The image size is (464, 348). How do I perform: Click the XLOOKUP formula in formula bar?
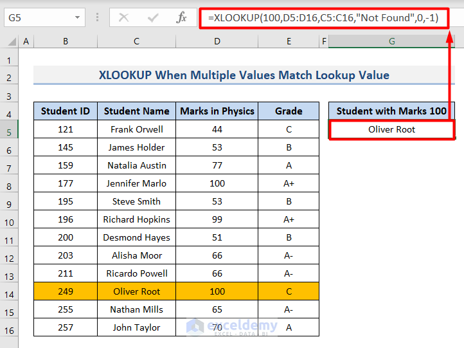pos(323,18)
